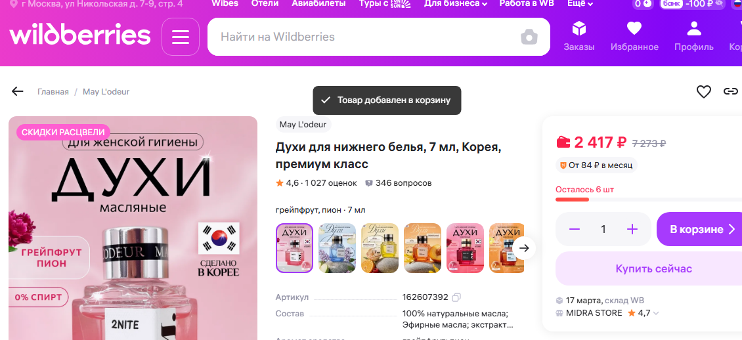Click Главная breadcrumb link

tap(53, 92)
